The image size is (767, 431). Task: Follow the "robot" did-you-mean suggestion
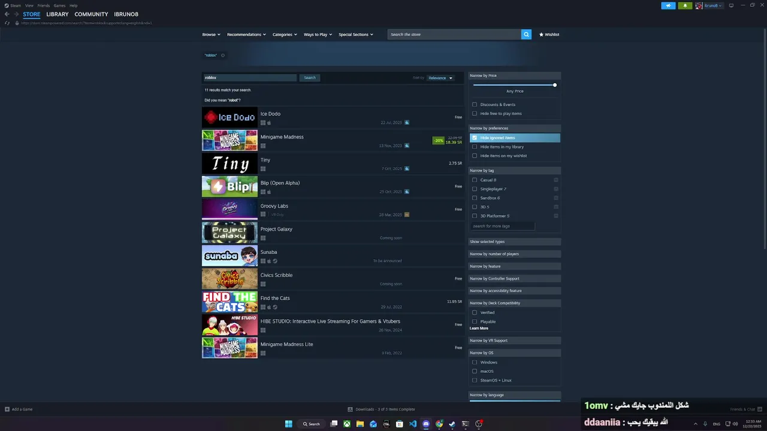point(233,101)
